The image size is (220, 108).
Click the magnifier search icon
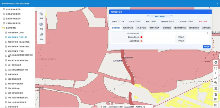(x=216, y=82)
